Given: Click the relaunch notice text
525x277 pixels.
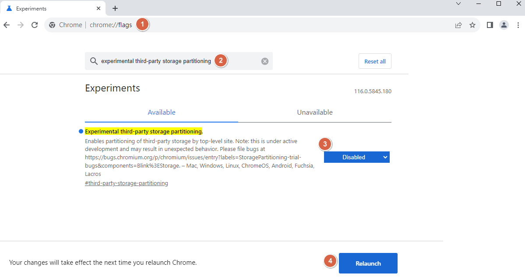Looking at the screenshot, I should click(x=103, y=263).
